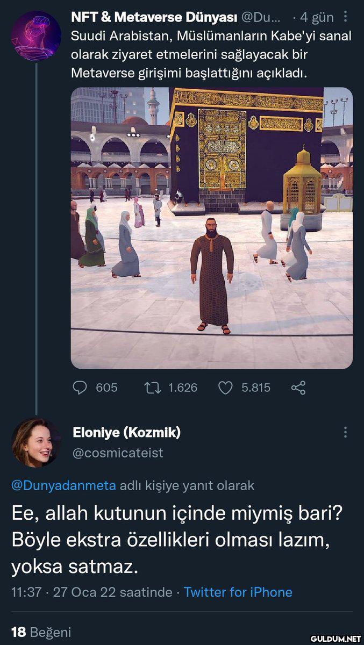Click the 11:37 · 27 Oca 22 timestamp
Viewport: 364px width, 645px height.
pyautogui.click(x=91, y=592)
